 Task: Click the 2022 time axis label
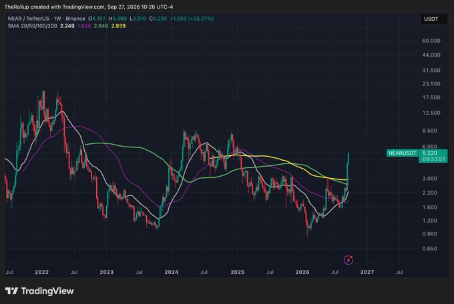(x=41, y=272)
